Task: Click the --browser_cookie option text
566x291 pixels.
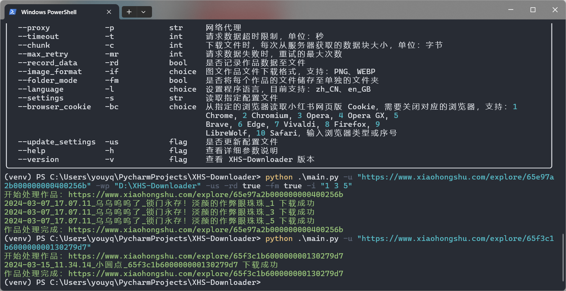Action: pos(54,107)
